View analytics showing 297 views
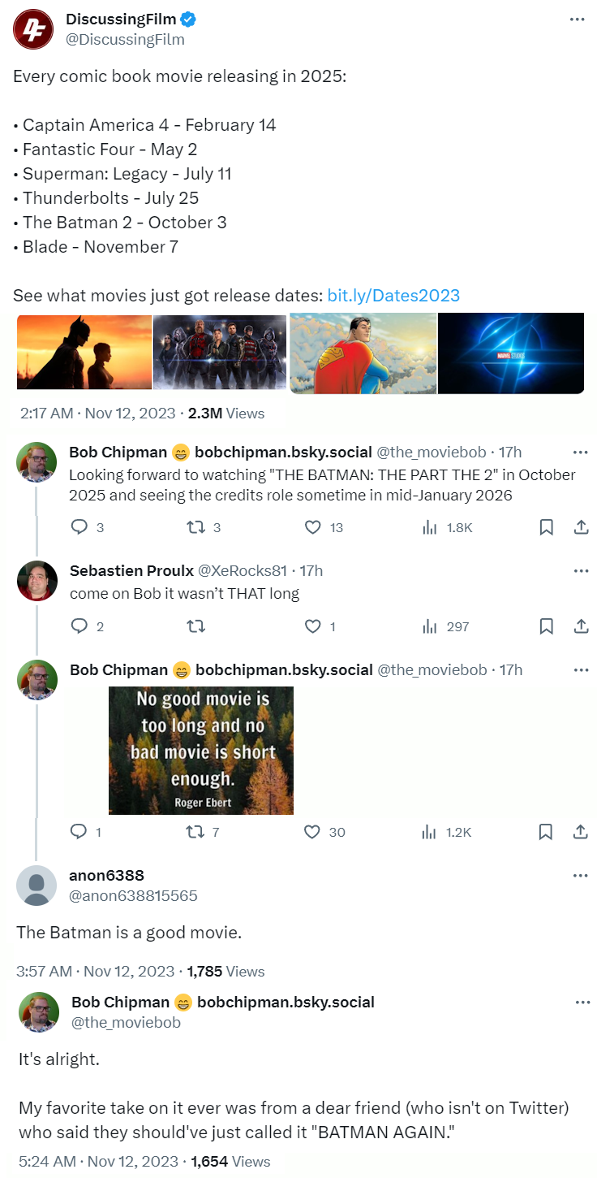This screenshot has width=597, height=1178. click(445, 626)
